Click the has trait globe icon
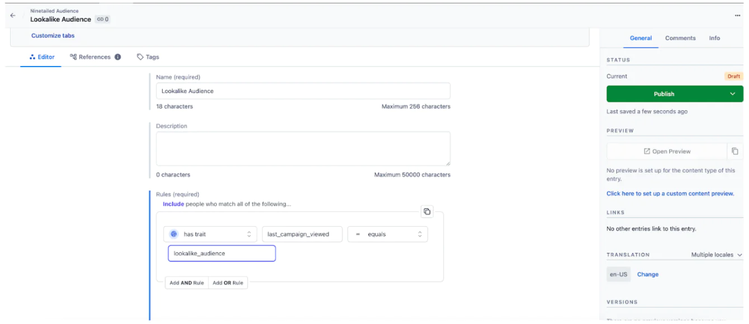The height and width of the screenshot is (324, 749). [x=174, y=234]
